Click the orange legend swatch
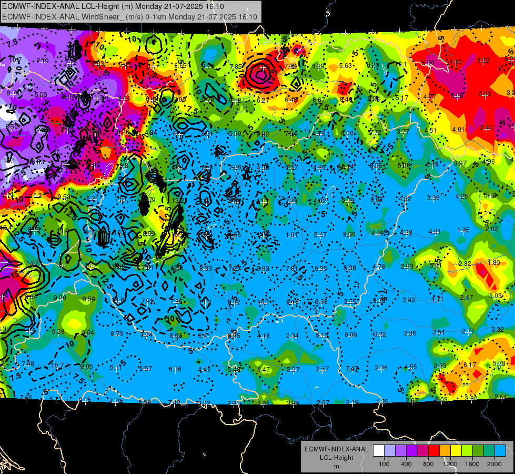 tap(445, 451)
